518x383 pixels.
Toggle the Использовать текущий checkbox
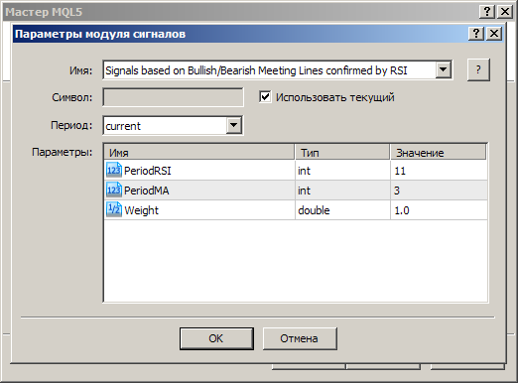click(x=265, y=97)
